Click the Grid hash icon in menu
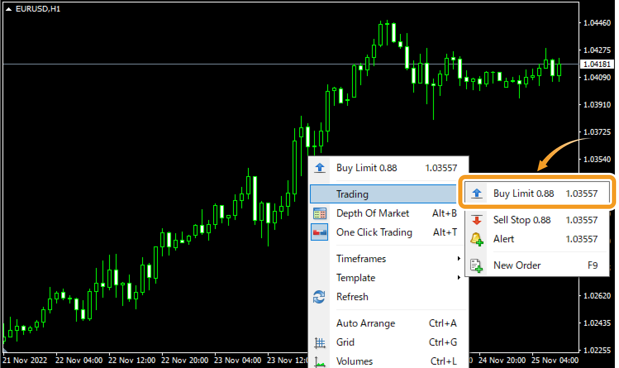Screen dimensions: 619x368 click(319, 342)
